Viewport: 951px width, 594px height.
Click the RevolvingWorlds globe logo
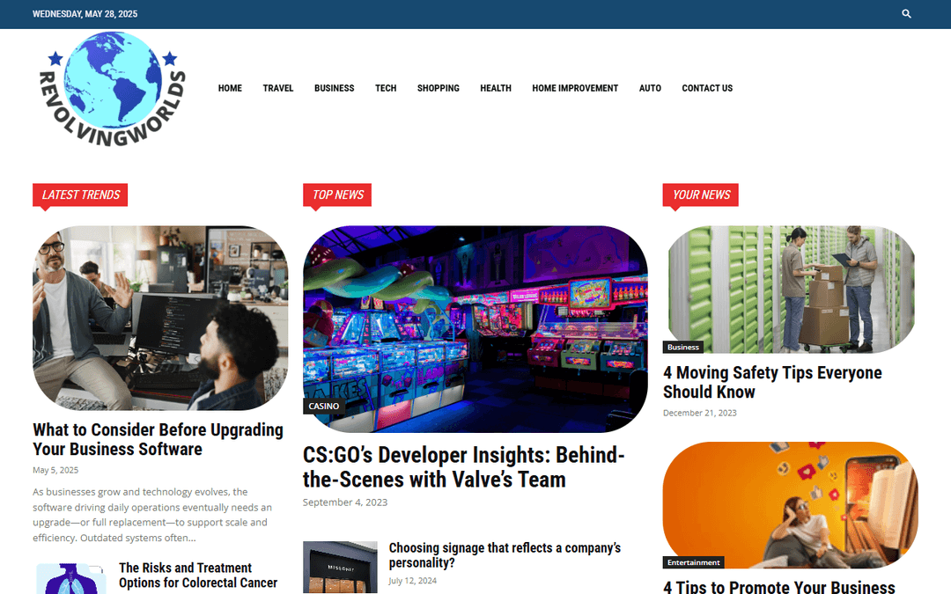tap(112, 89)
